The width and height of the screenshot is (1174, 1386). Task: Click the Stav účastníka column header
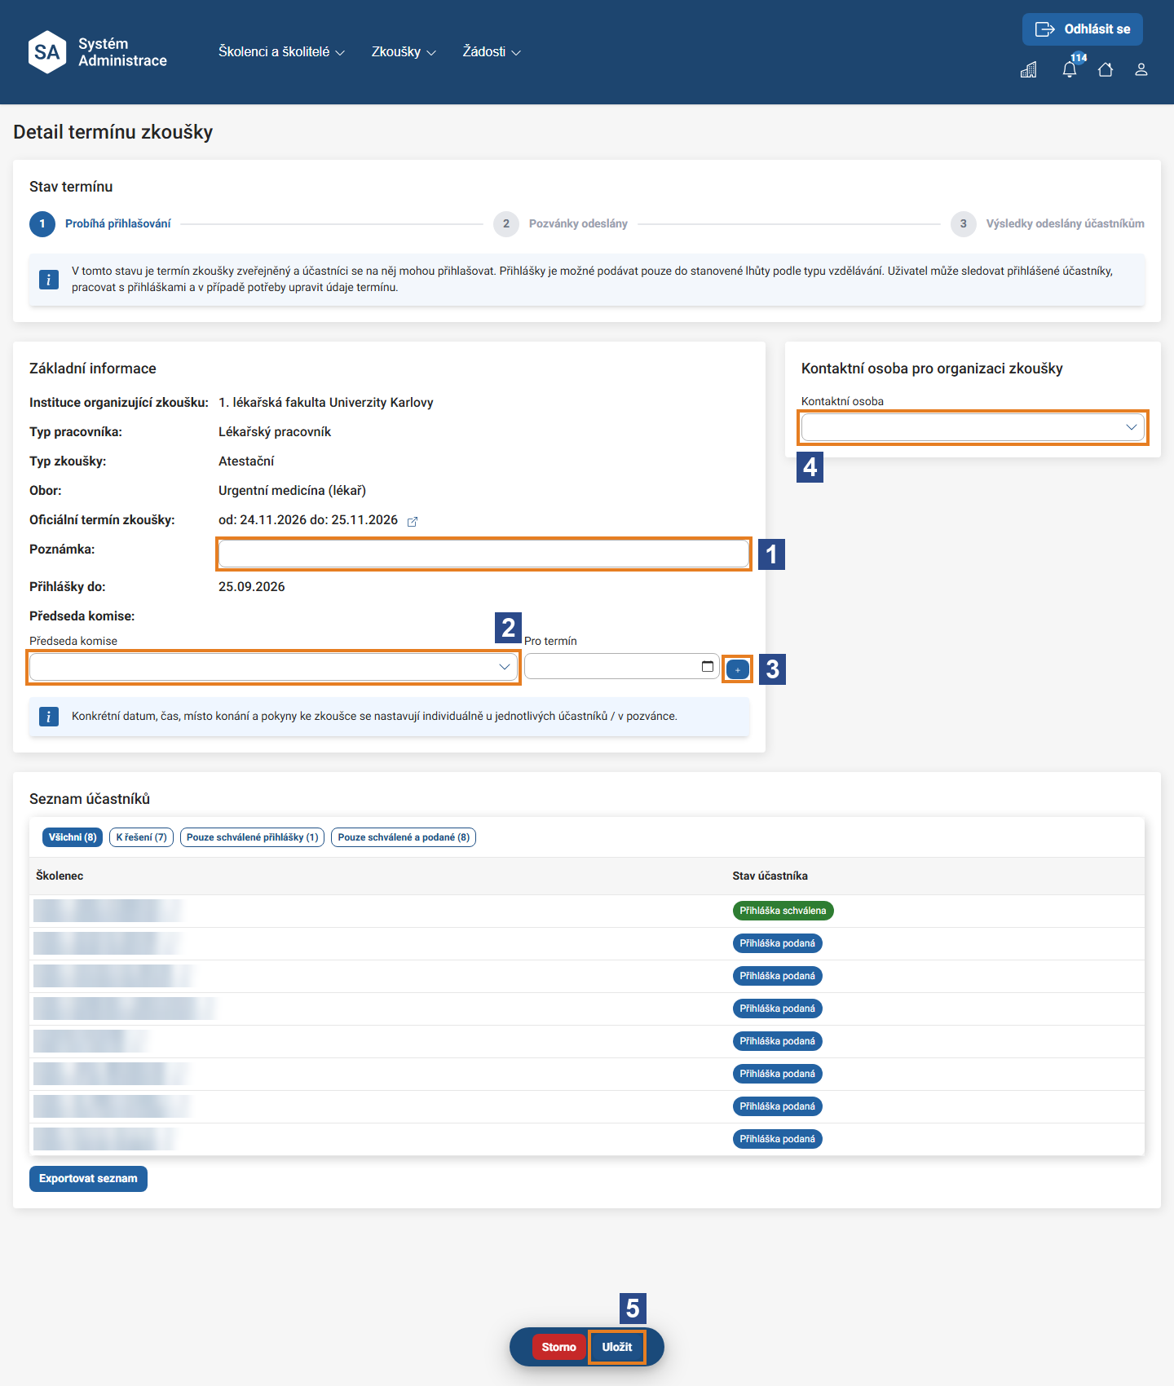(770, 876)
